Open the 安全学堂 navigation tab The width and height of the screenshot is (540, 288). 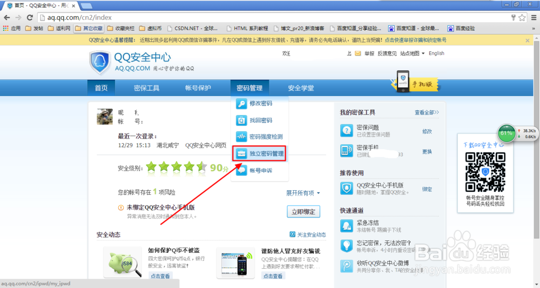point(301,88)
